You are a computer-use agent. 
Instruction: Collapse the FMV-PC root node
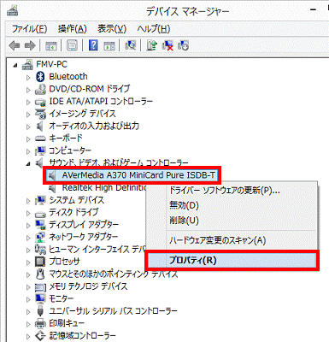(15, 66)
